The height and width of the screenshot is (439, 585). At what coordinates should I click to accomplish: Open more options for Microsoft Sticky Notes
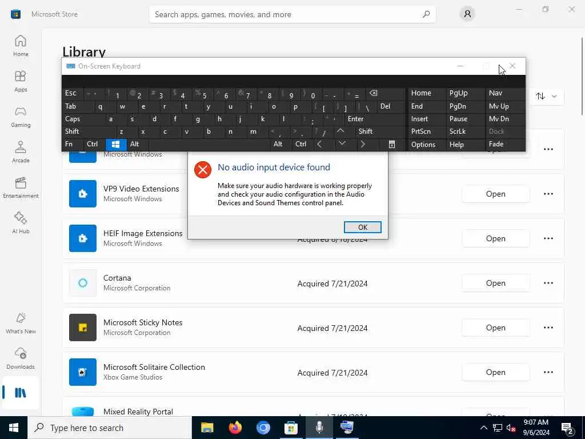(x=548, y=328)
